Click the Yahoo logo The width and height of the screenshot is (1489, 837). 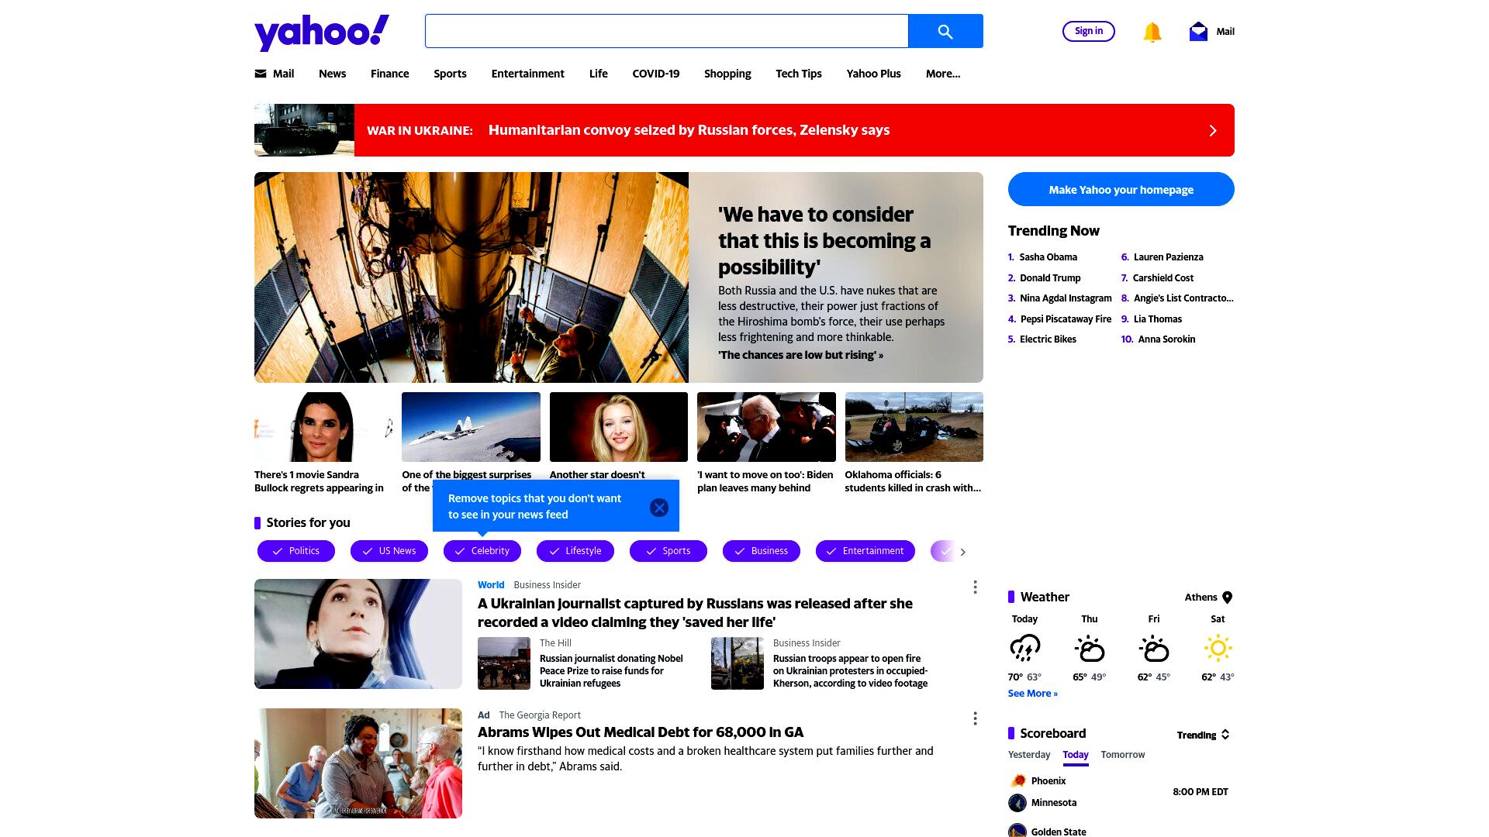tap(322, 33)
